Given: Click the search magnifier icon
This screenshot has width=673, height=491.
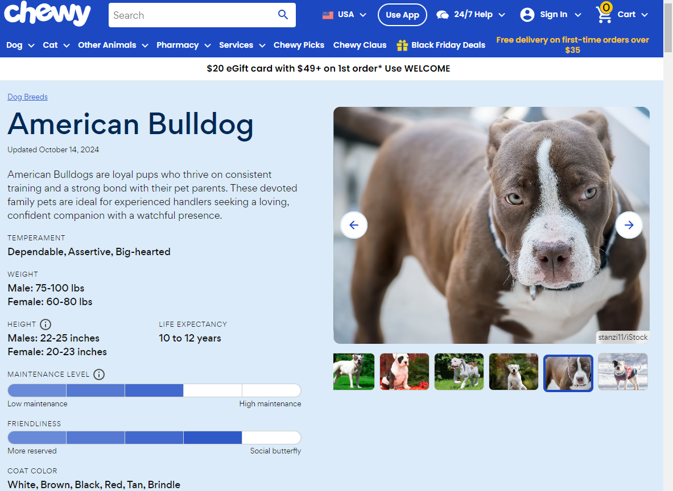Looking at the screenshot, I should pyautogui.click(x=283, y=15).
